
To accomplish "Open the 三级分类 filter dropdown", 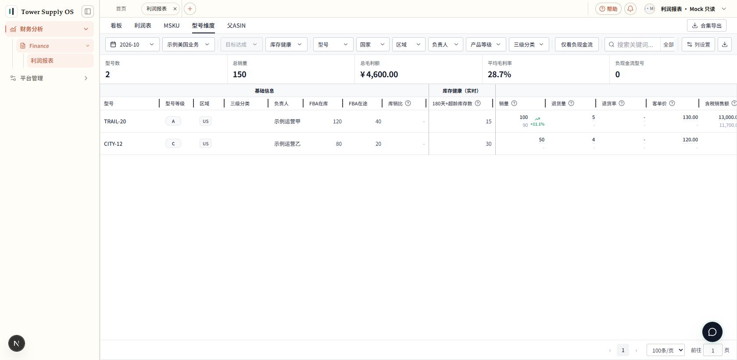I will coord(529,44).
